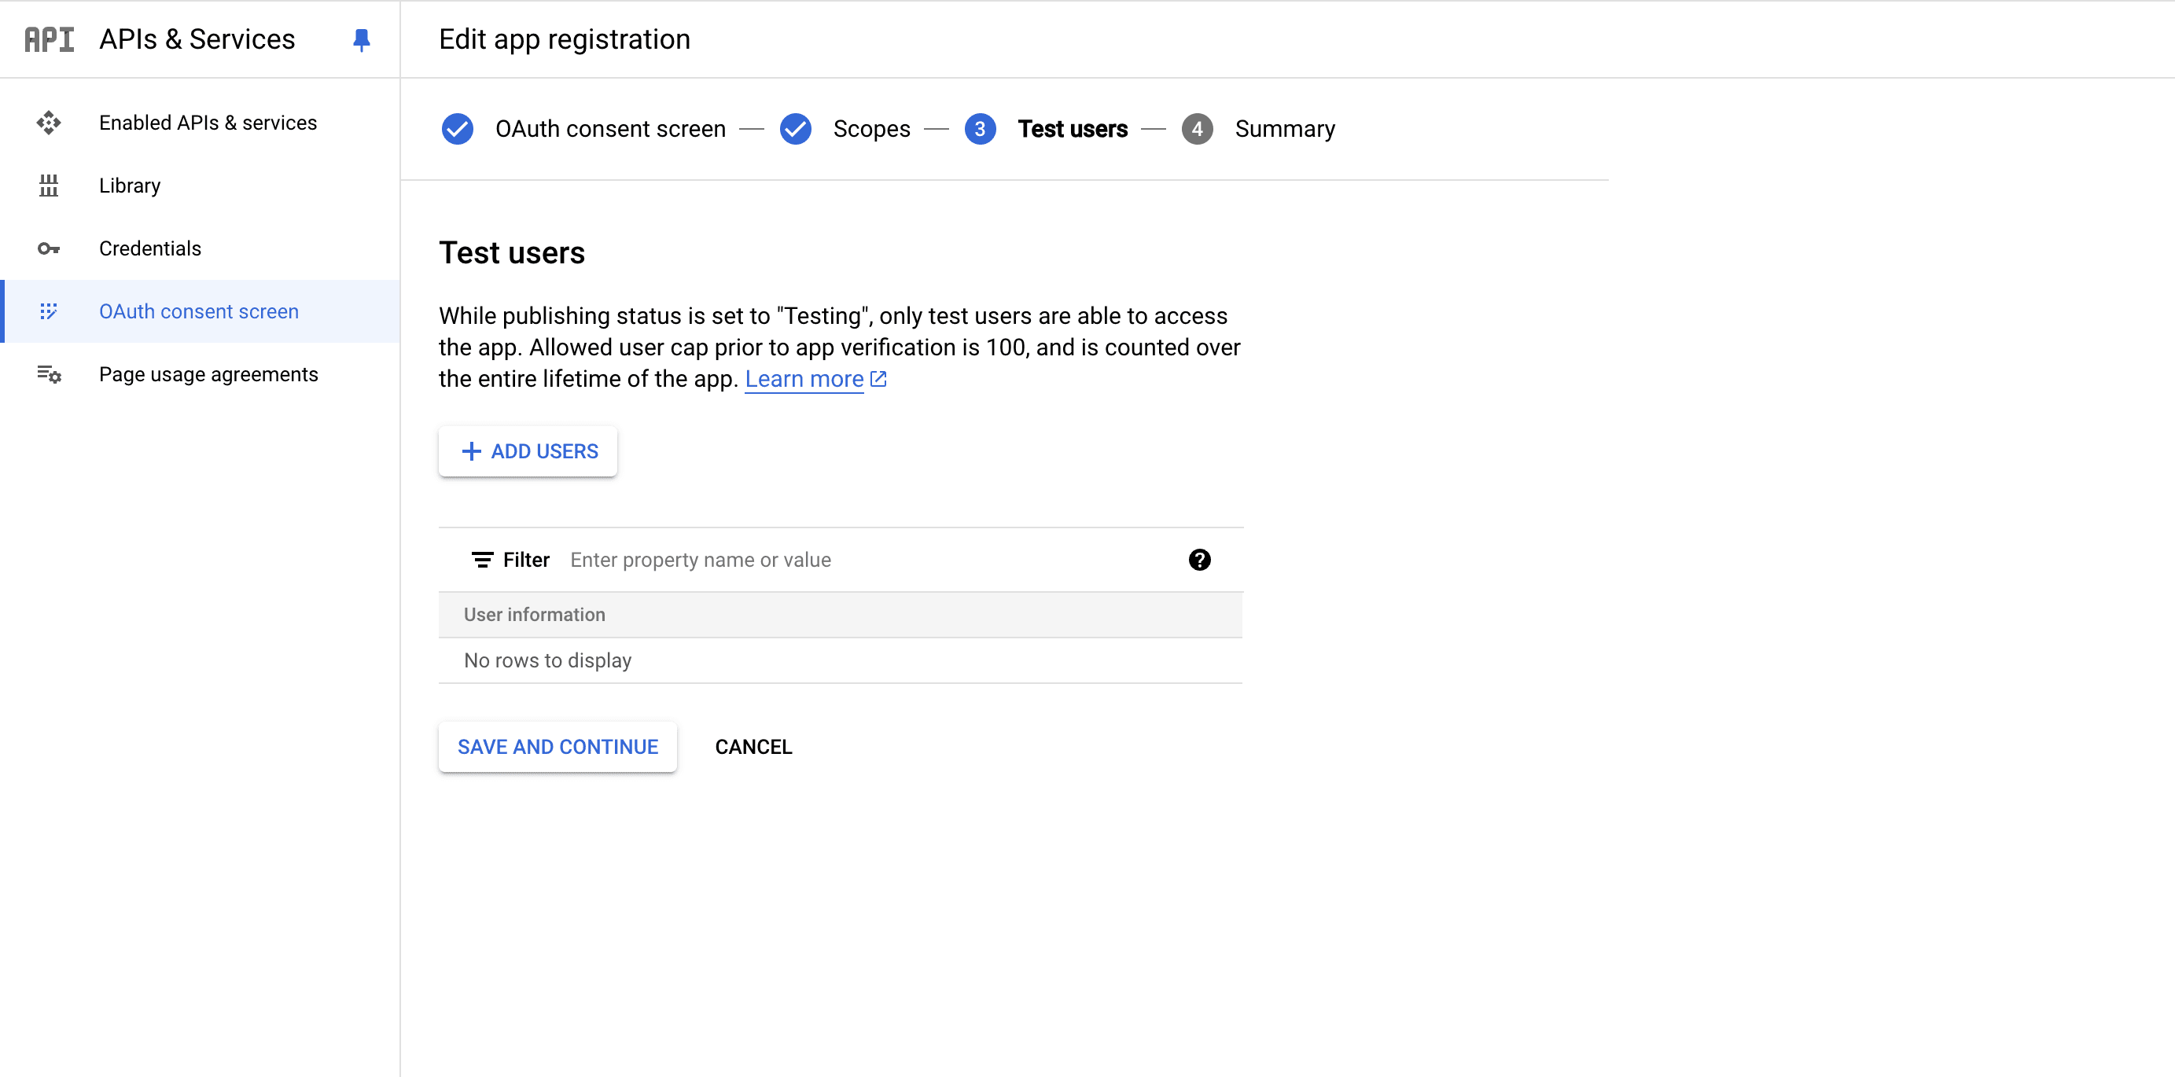Screen dimensions: 2175x1077
Task: Click the Edit app registration title
Action: click(564, 39)
